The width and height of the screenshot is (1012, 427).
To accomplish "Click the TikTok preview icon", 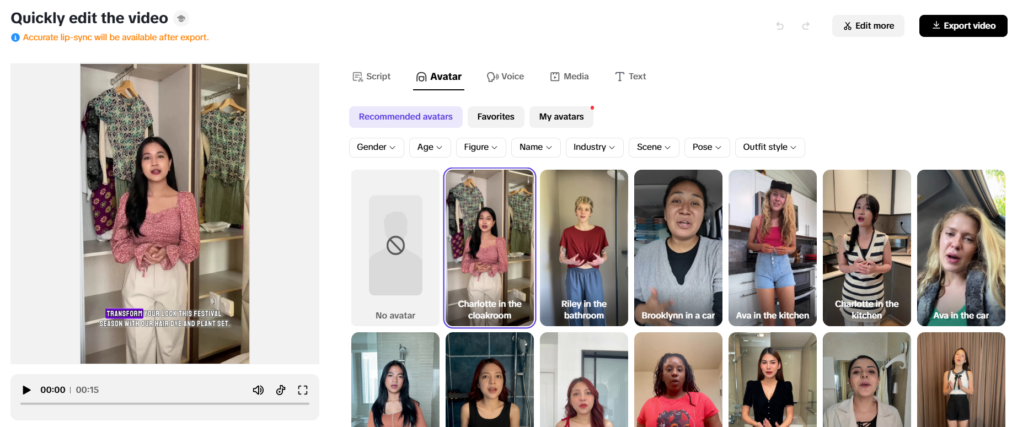I will pyautogui.click(x=281, y=390).
